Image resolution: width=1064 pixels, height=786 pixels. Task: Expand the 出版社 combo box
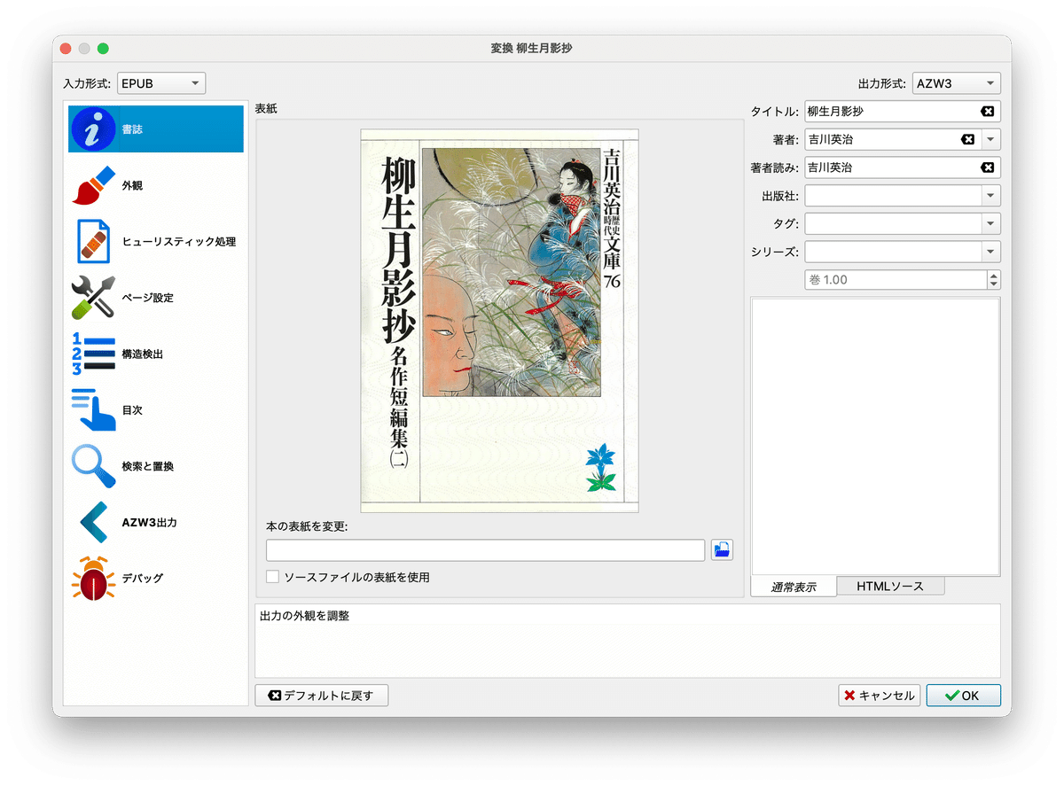click(x=990, y=195)
